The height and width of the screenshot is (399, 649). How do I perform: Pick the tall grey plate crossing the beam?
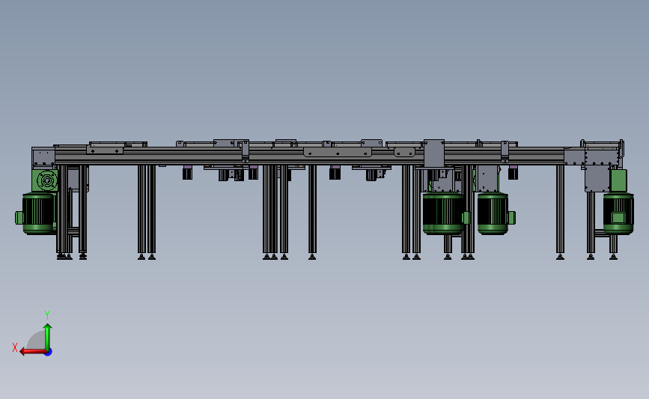coord(433,153)
